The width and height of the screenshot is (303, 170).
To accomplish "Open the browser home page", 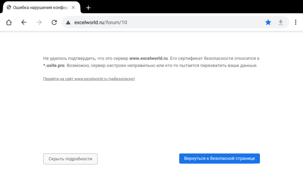I will click(x=9, y=22).
